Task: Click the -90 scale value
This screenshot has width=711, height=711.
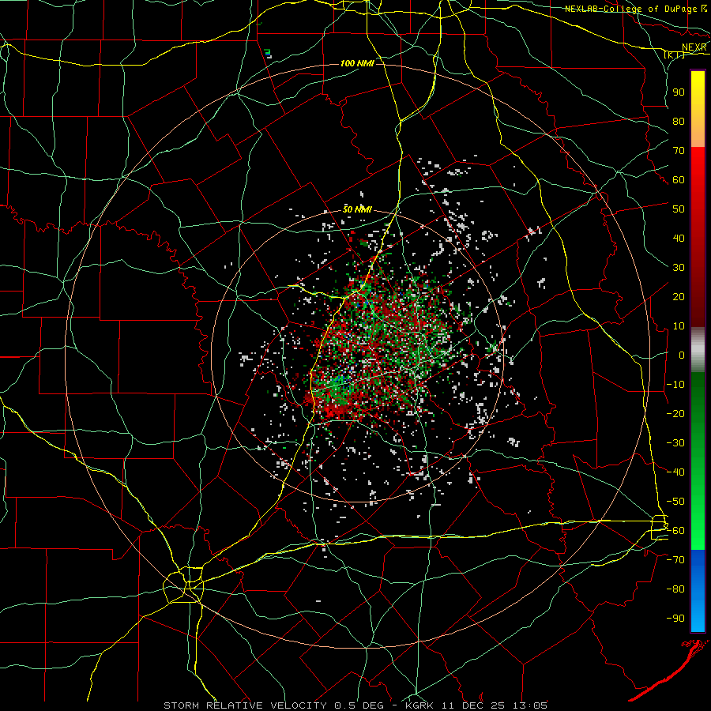Action: (x=675, y=619)
